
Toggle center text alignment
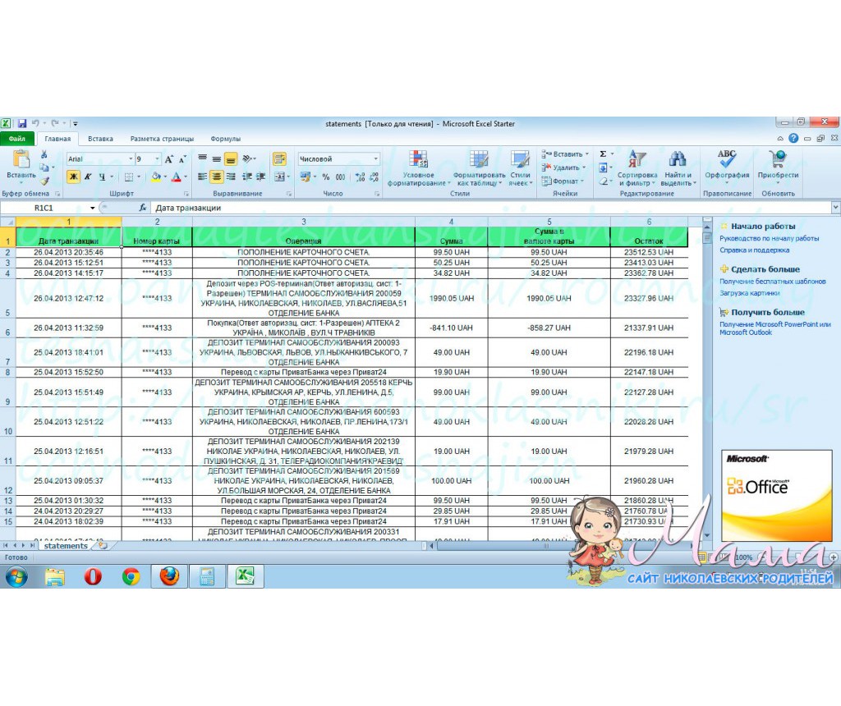point(216,176)
